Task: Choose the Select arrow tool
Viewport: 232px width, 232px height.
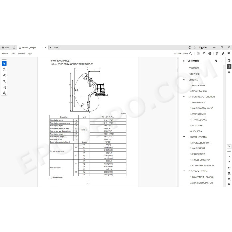Action: click(x=4, y=64)
